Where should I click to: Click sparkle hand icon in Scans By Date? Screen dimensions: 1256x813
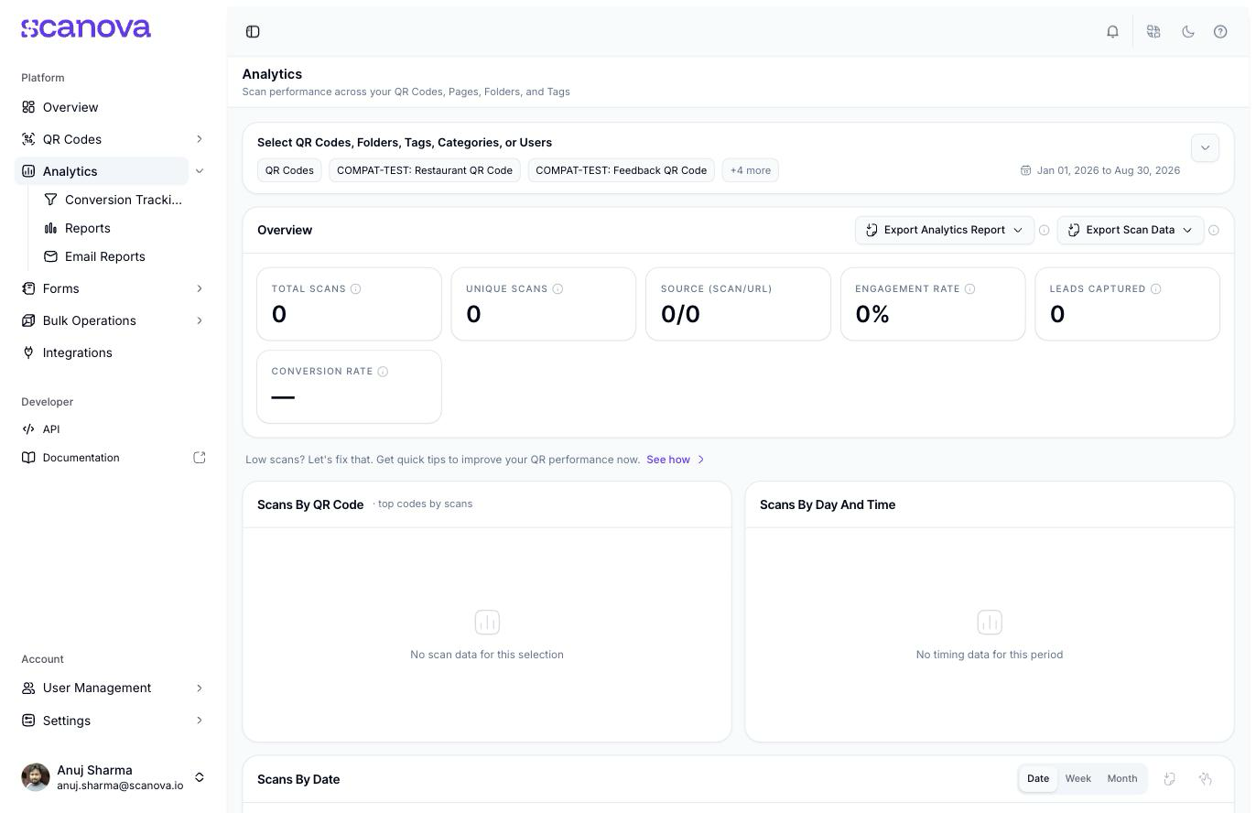tap(1206, 779)
